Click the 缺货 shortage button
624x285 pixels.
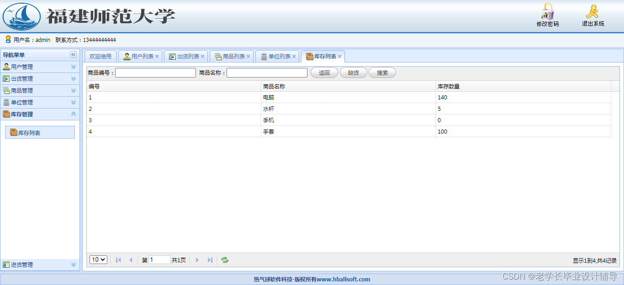pyautogui.click(x=353, y=73)
